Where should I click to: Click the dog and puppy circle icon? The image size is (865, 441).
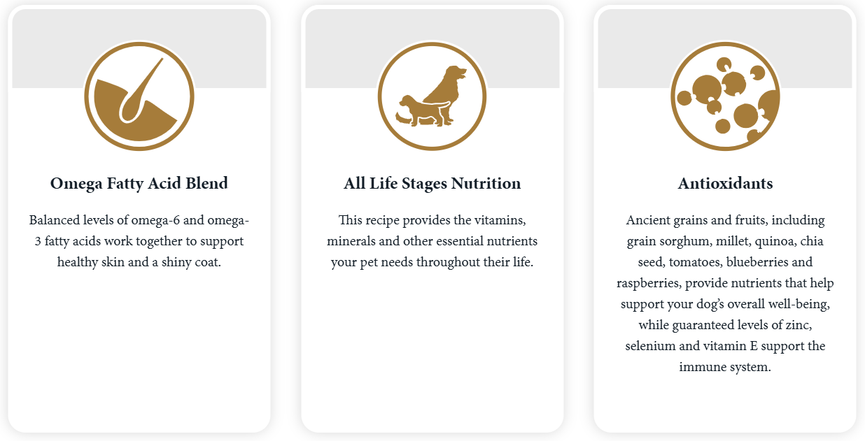[432, 97]
